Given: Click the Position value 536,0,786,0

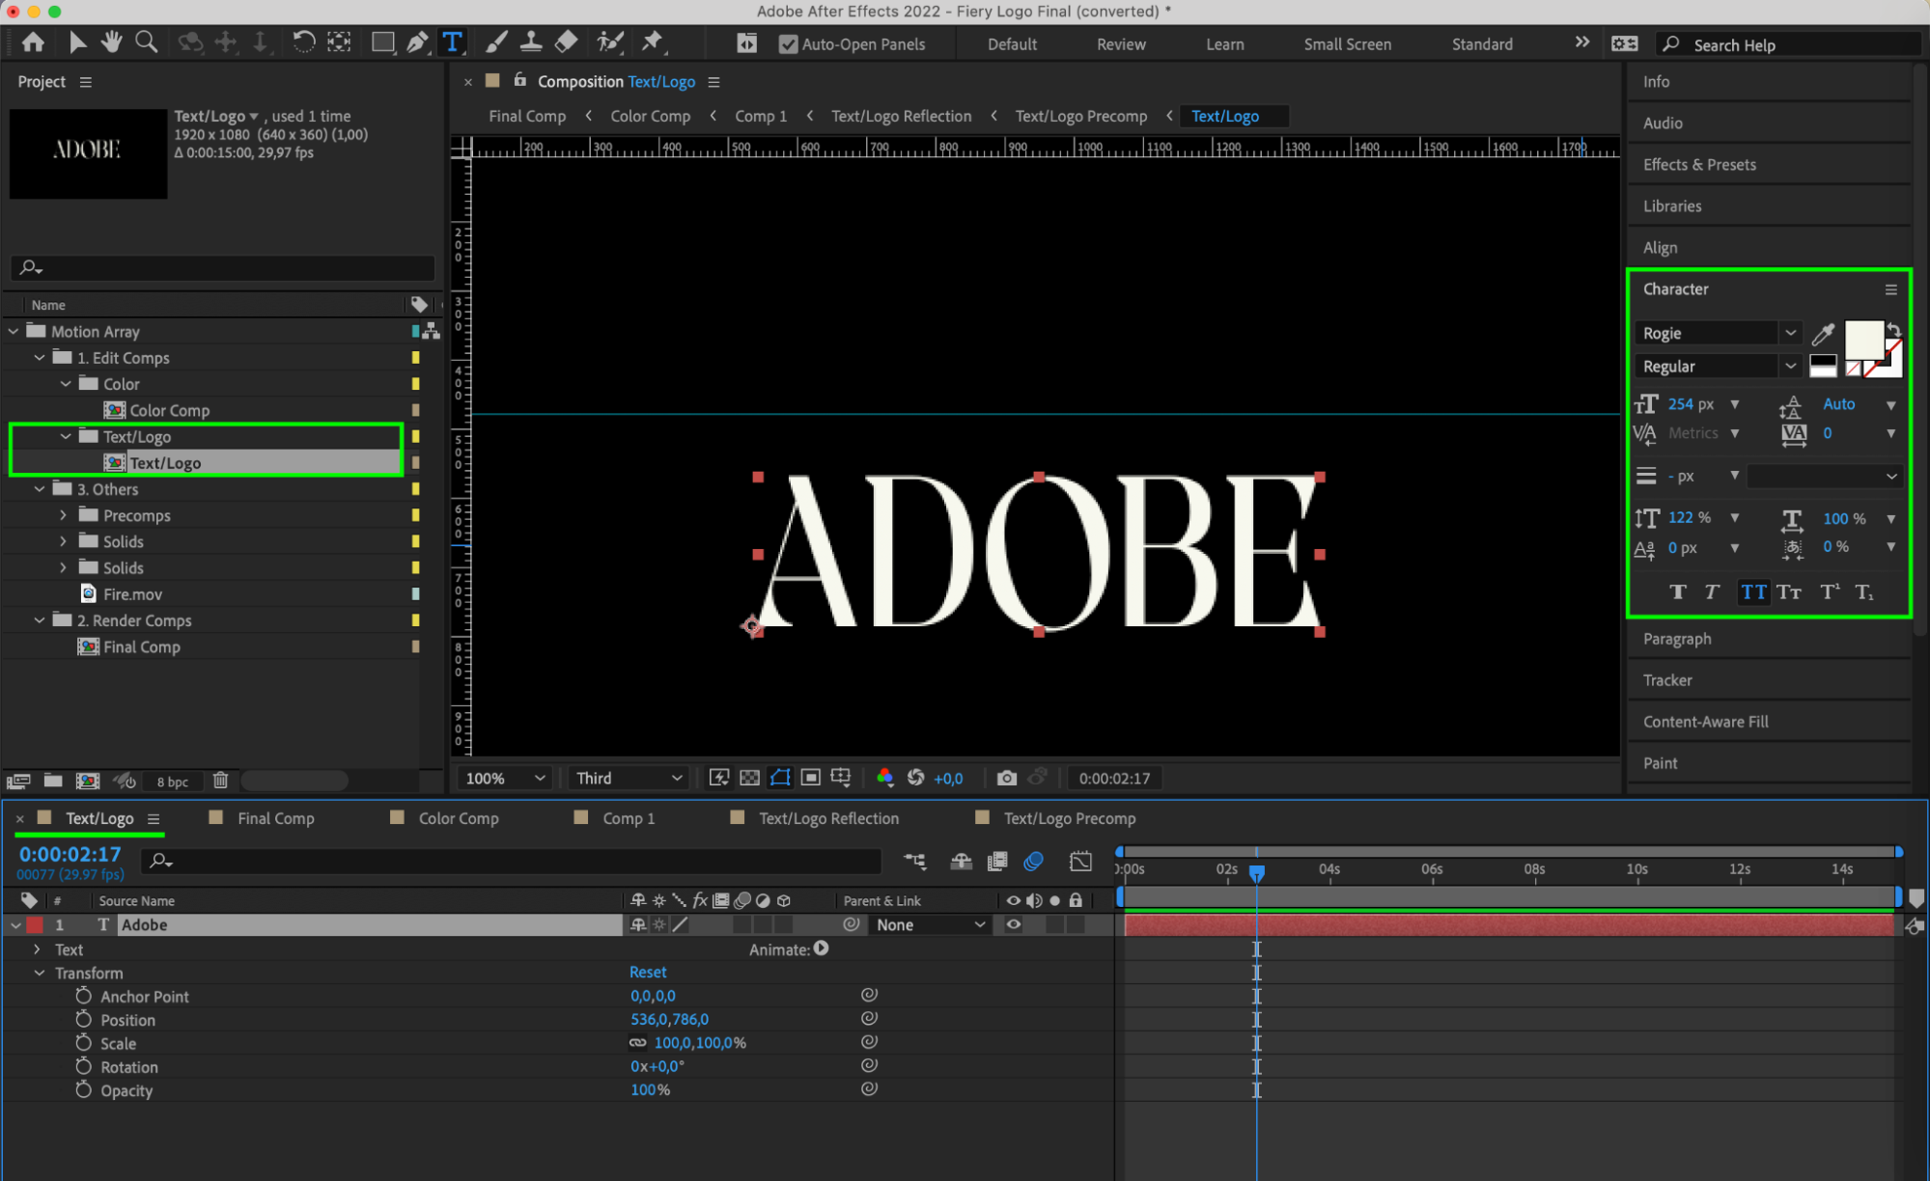Looking at the screenshot, I should [669, 1019].
